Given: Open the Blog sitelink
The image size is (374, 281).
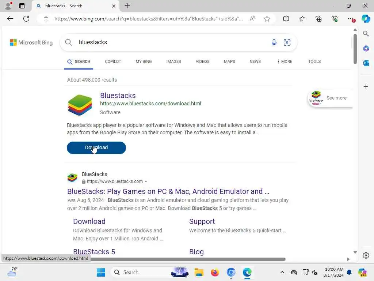Looking at the screenshot, I should 196,252.
